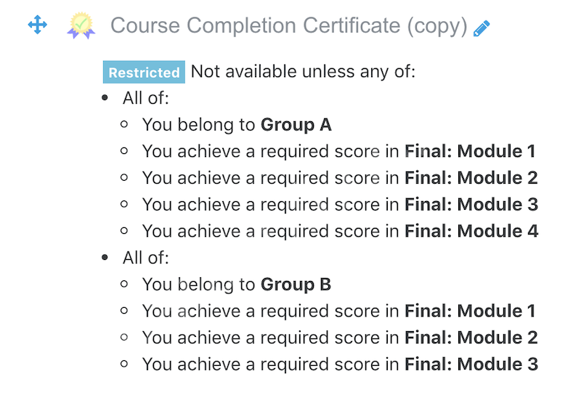Click the pencil edit title icon

click(482, 28)
